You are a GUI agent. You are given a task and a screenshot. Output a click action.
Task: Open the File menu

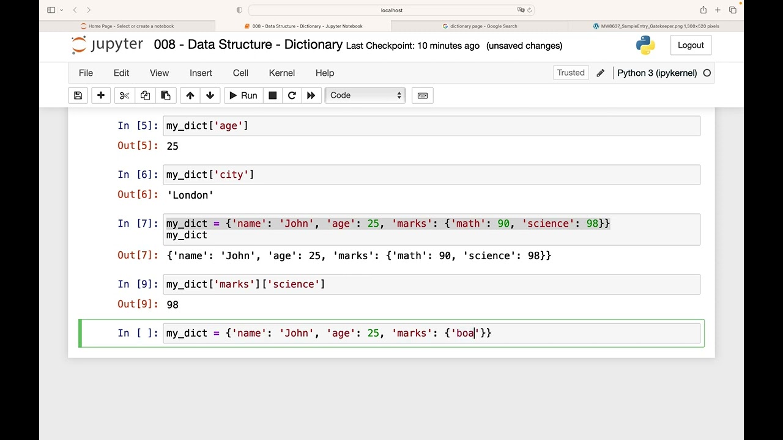pos(86,73)
